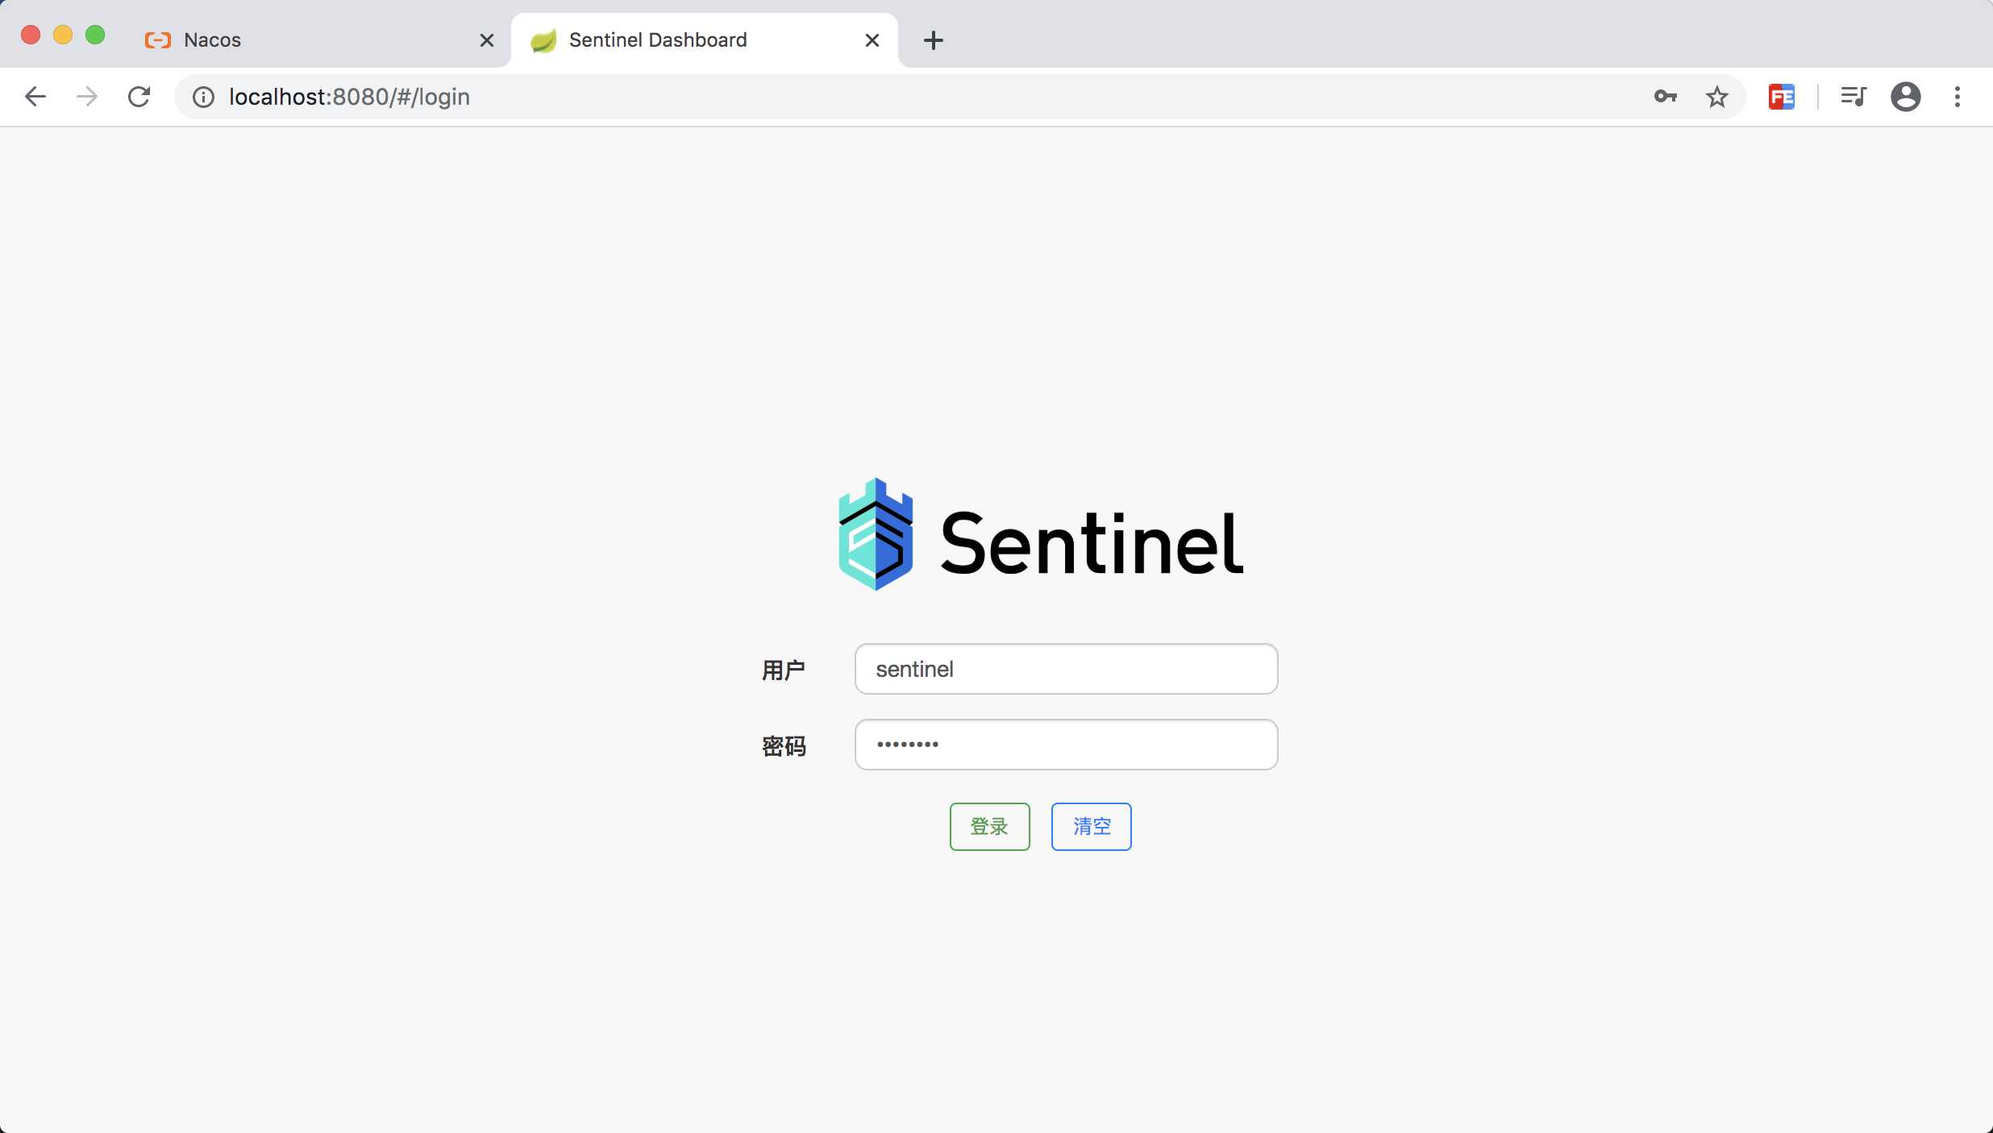1993x1133 pixels.
Task: Click the page refresh icon
Action: coord(138,96)
